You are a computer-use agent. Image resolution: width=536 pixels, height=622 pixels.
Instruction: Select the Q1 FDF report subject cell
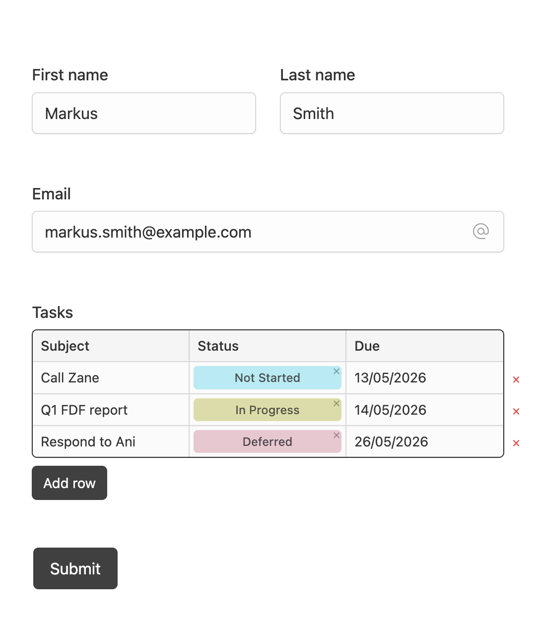(111, 410)
